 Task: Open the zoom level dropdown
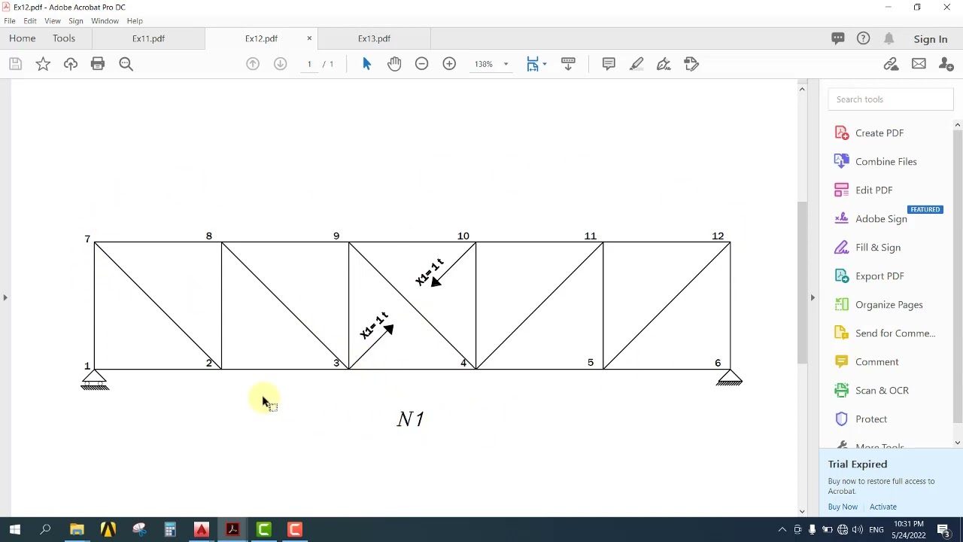click(x=506, y=64)
